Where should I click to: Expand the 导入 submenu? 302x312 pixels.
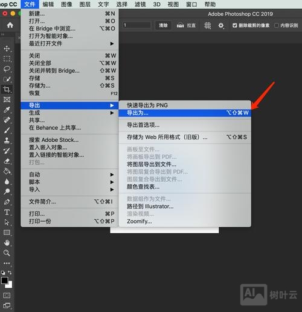click(x=69, y=190)
